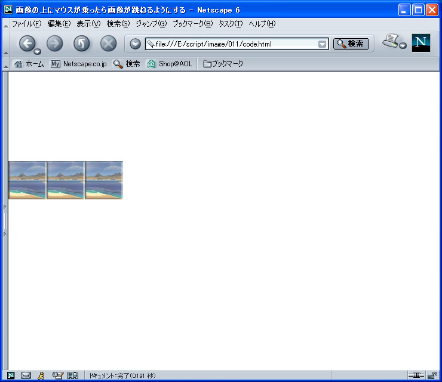
Task: Open the My Netscape.co.jp link
Action: point(79,64)
